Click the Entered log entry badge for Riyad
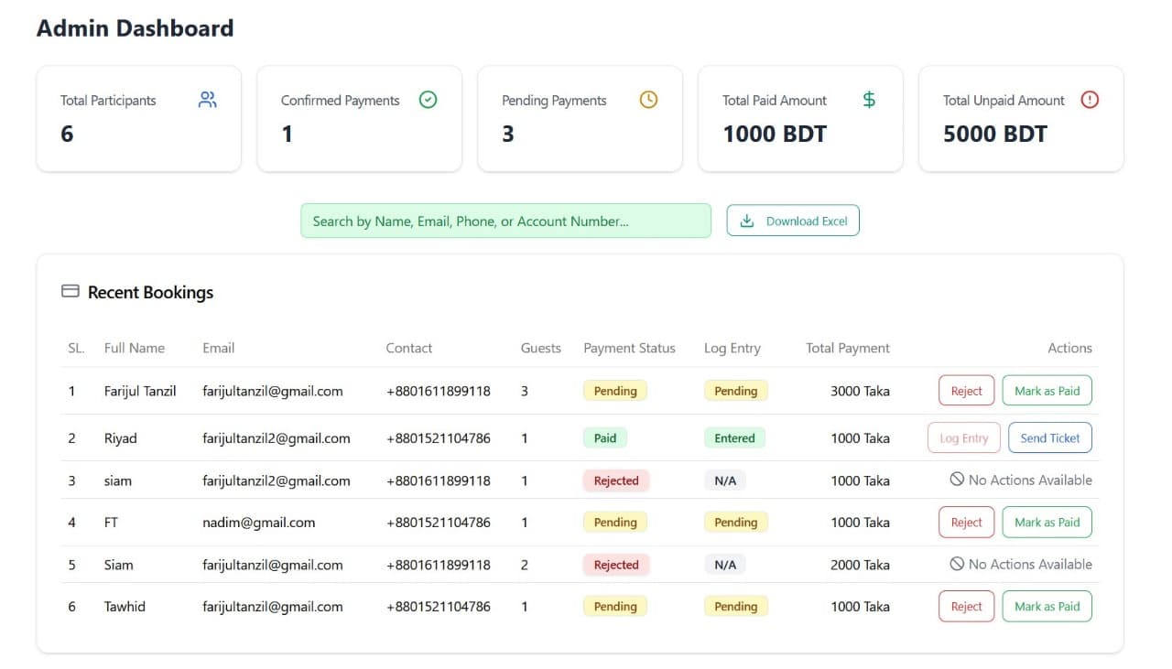1172x669 pixels. 734,437
